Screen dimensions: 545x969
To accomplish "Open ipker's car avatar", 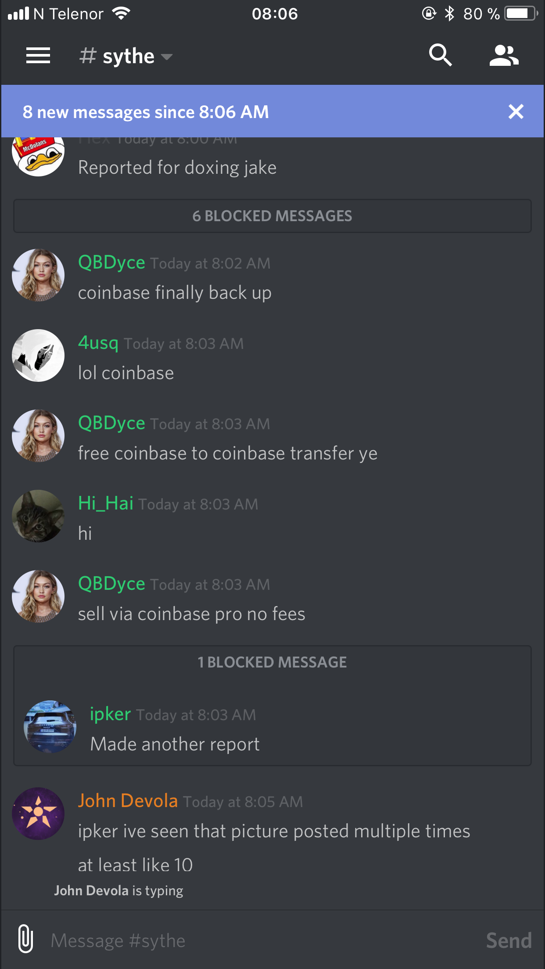I will (50, 727).
